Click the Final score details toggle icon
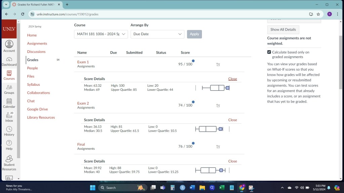 point(218,147)
